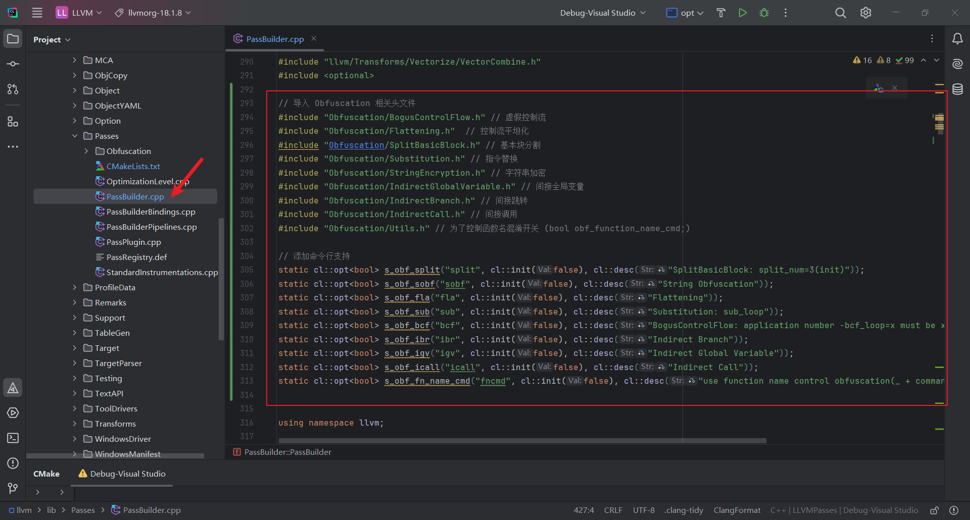The image size is (970, 520).
Task: Open the C++ LLVMPasses resolve context widget
Action: (x=844, y=510)
